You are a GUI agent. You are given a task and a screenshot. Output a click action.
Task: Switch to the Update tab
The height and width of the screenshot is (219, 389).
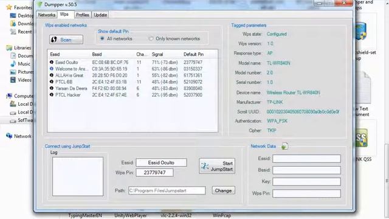coord(100,15)
